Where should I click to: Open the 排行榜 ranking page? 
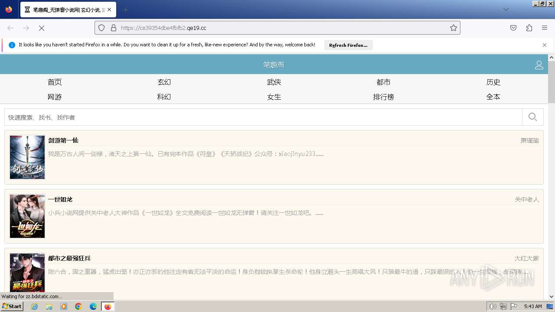click(x=384, y=97)
